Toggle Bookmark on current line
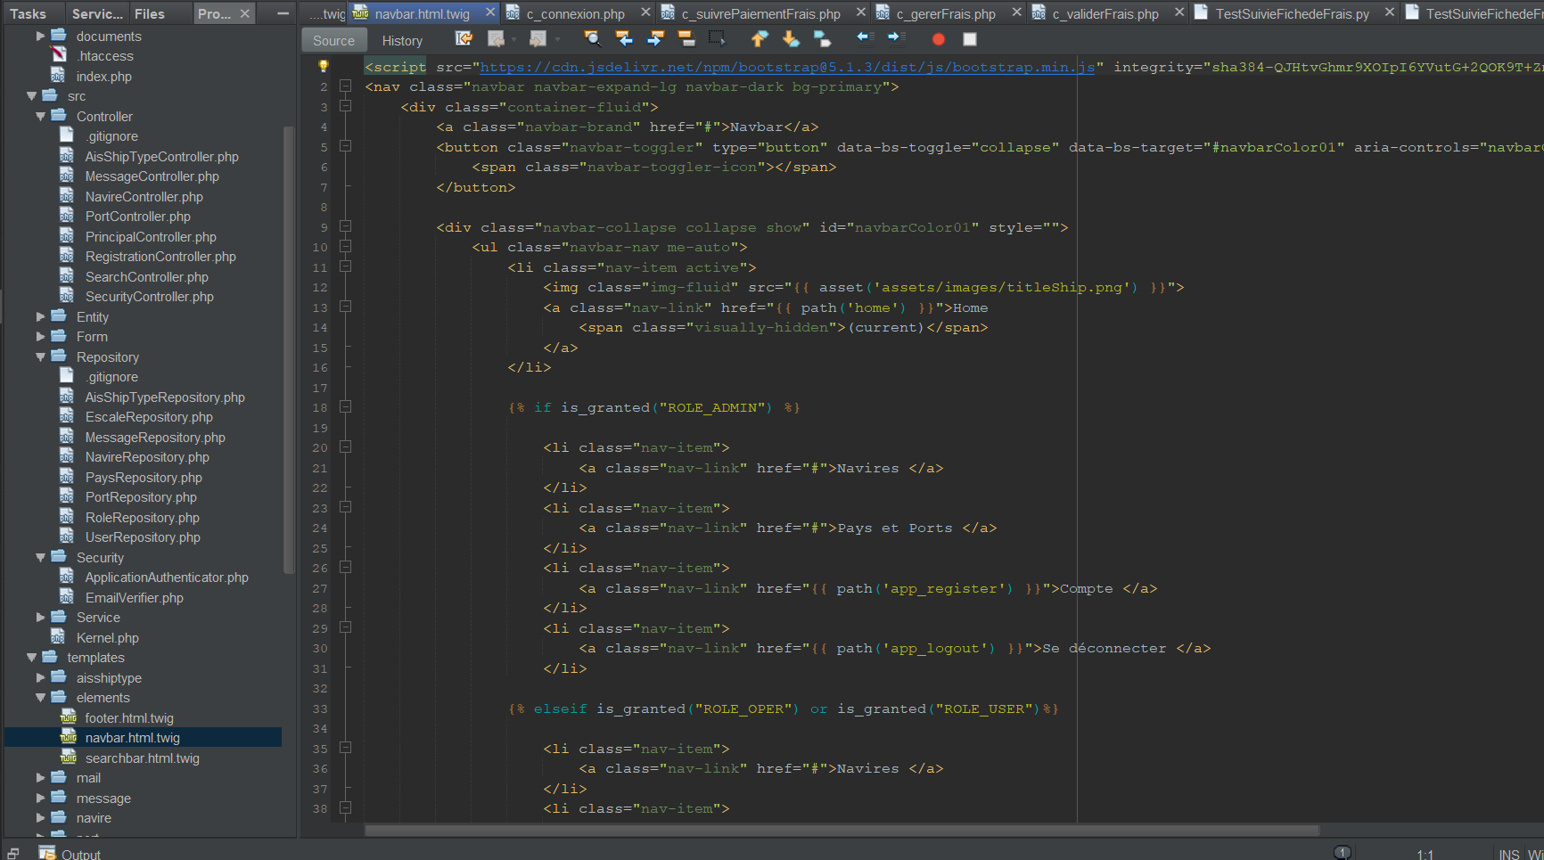1544x860 pixels. click(822, 39)
